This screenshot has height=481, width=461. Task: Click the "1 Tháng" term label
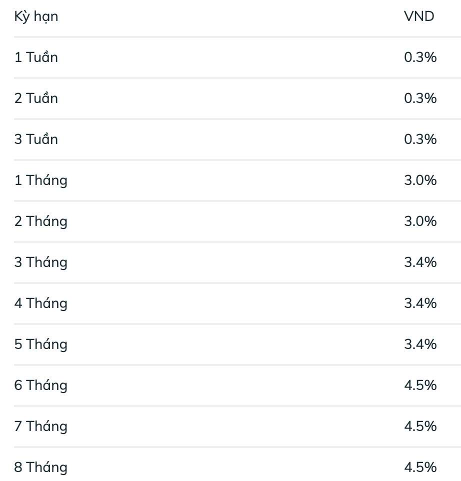tap(40, 180)
